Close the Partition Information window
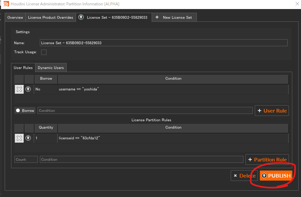This screenshot has height=197, width=301. [297, 4]
